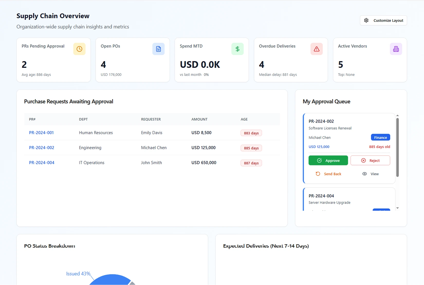Click the building icon on Active Vendors

(396, 49)
